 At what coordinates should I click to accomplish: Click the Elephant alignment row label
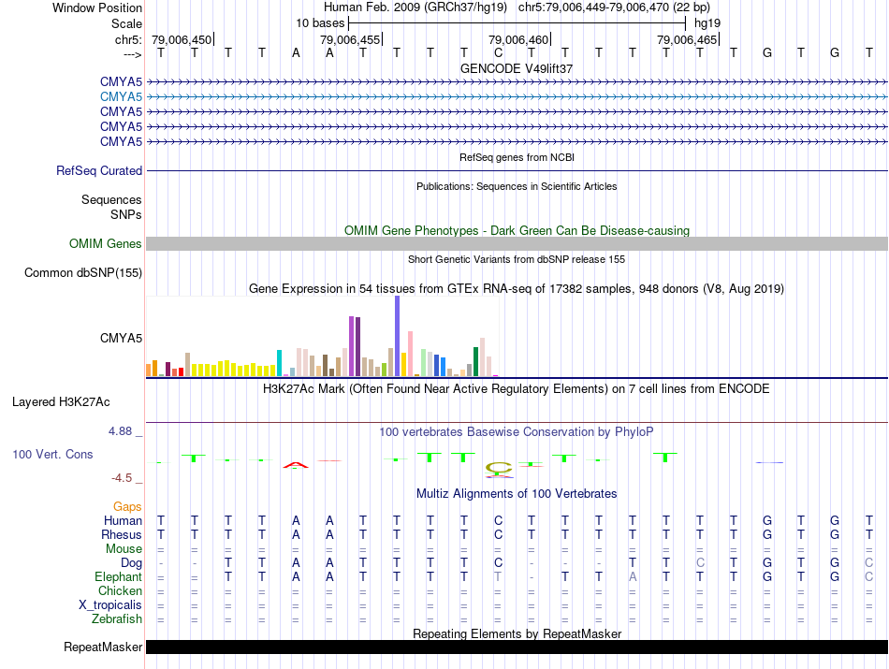118,577
